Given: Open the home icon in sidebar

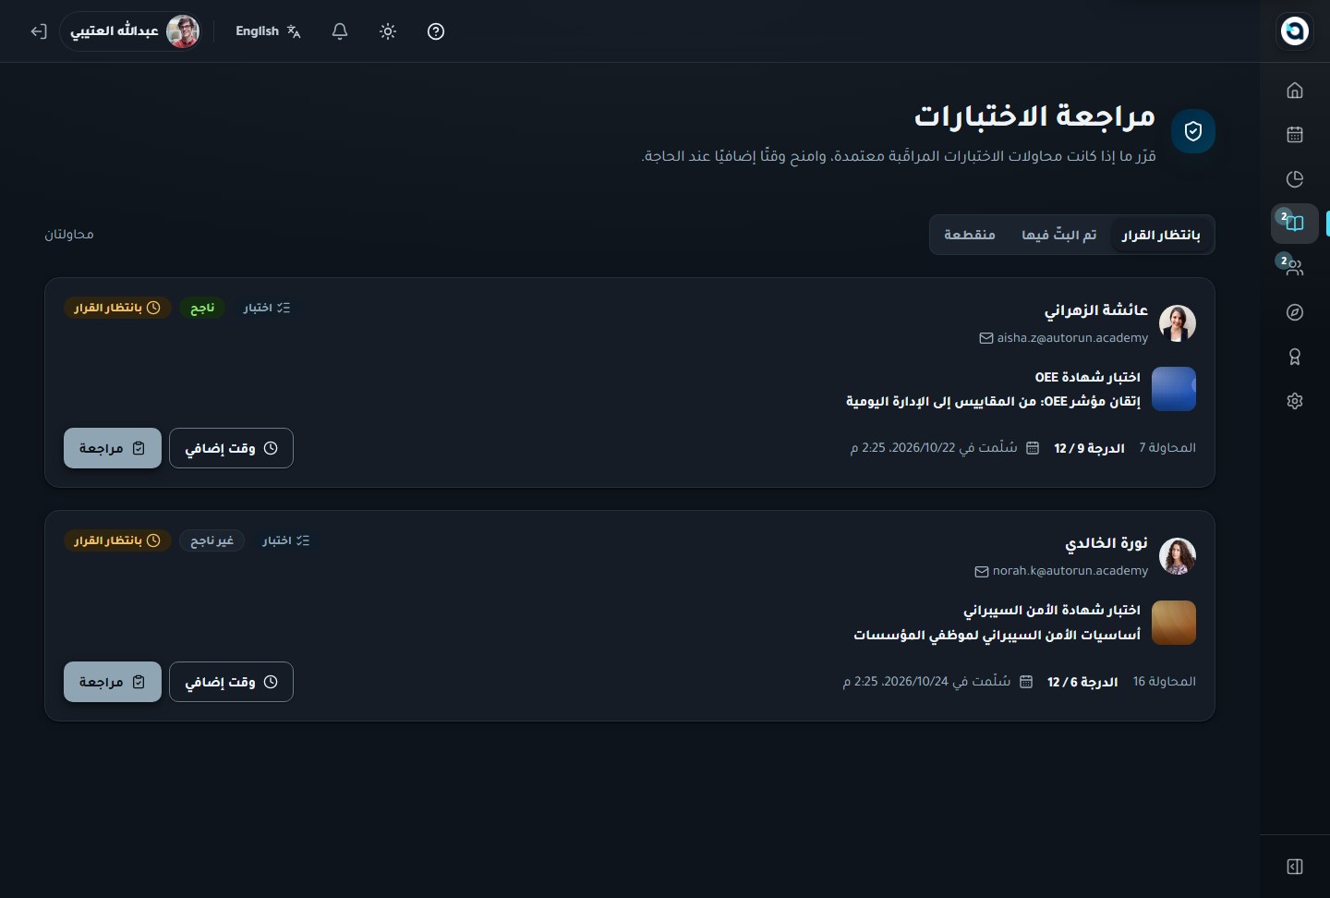Looking at the screenshot, I should coord(1295,91).
